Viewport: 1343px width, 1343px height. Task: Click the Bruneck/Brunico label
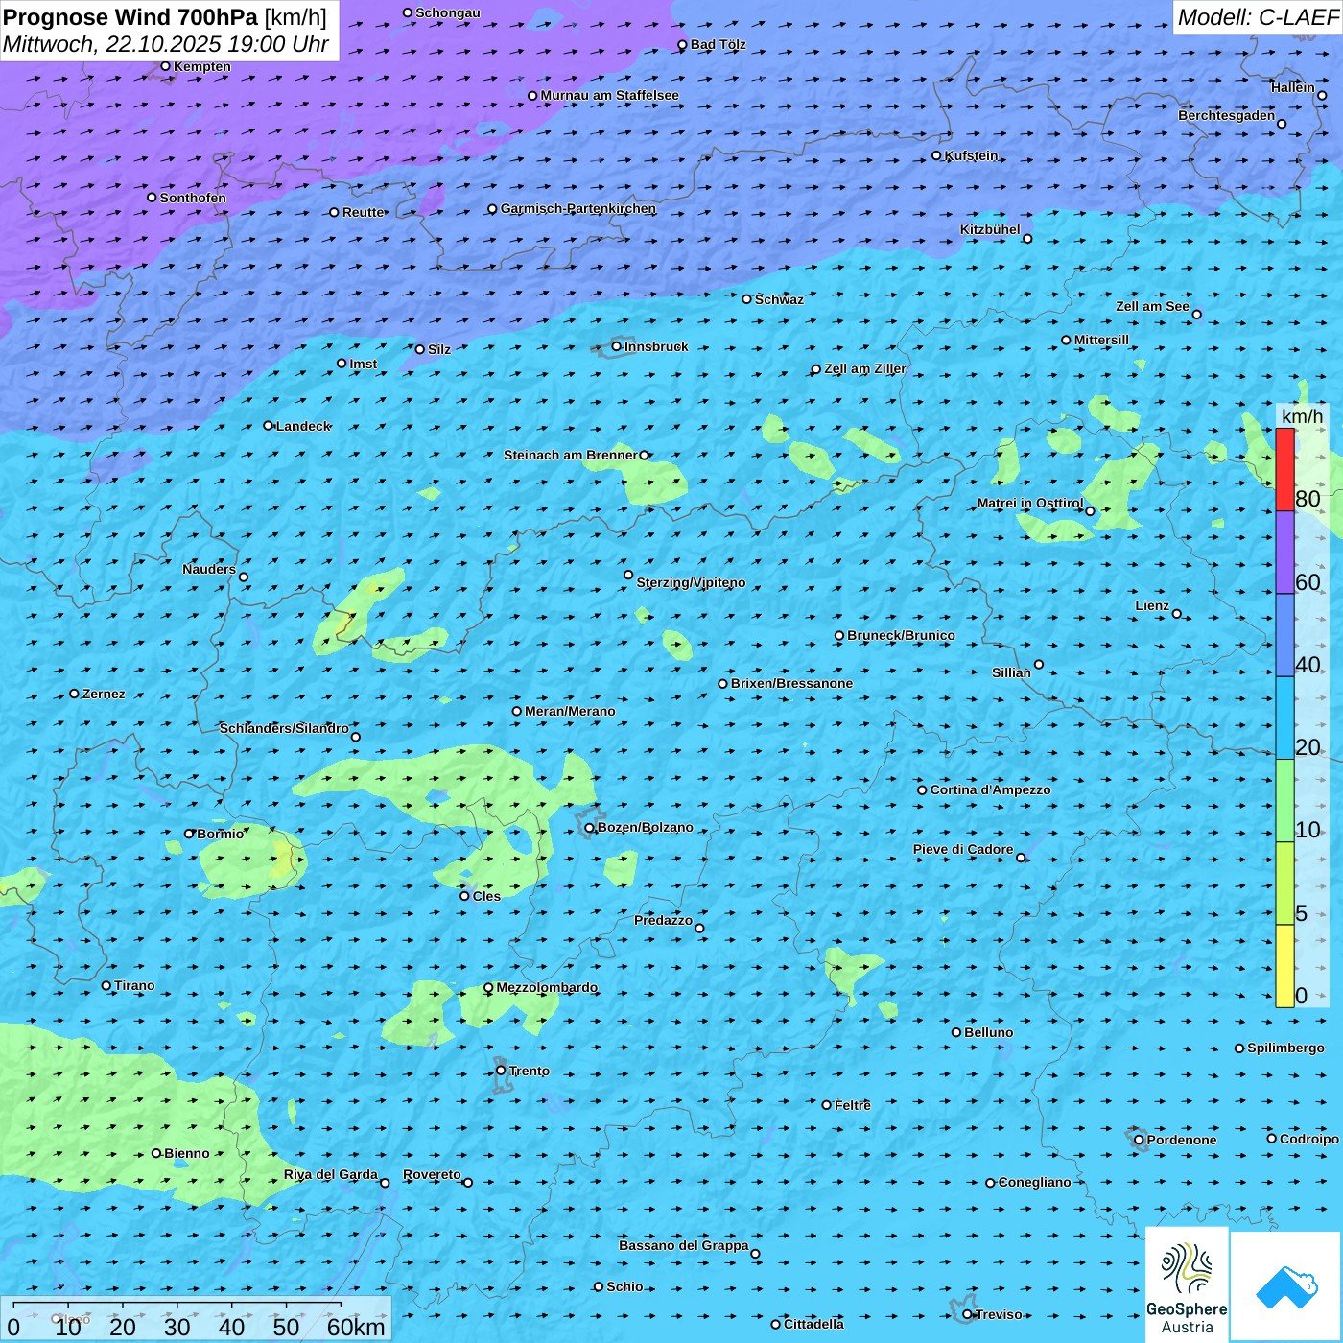pyautogui.click(x=901, y=635)
